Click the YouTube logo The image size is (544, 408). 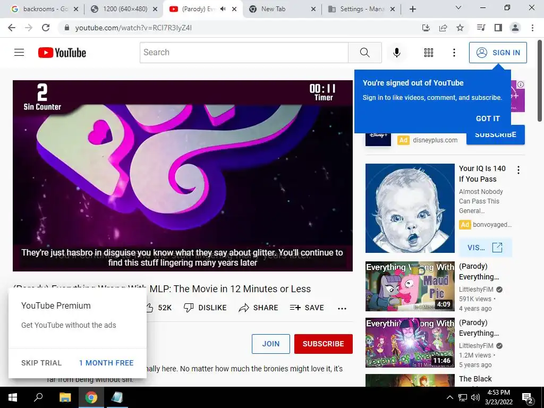point(62,53)
